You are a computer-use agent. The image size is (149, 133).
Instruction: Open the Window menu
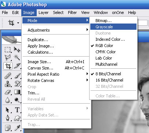tap(101, 12)
